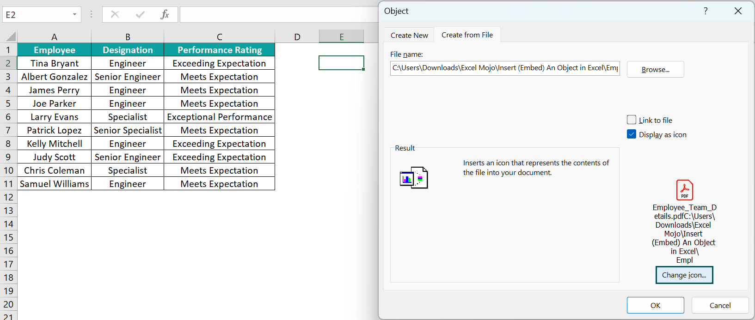Select row 20 header
The width and height of the screenshot is (755, 320).
pos(8,304)
